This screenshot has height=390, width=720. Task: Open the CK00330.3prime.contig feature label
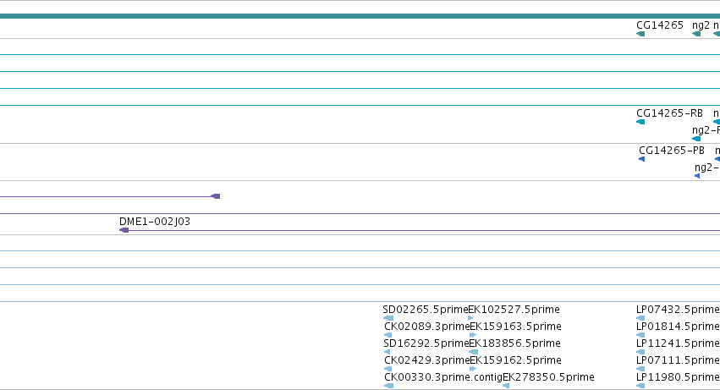443,377
